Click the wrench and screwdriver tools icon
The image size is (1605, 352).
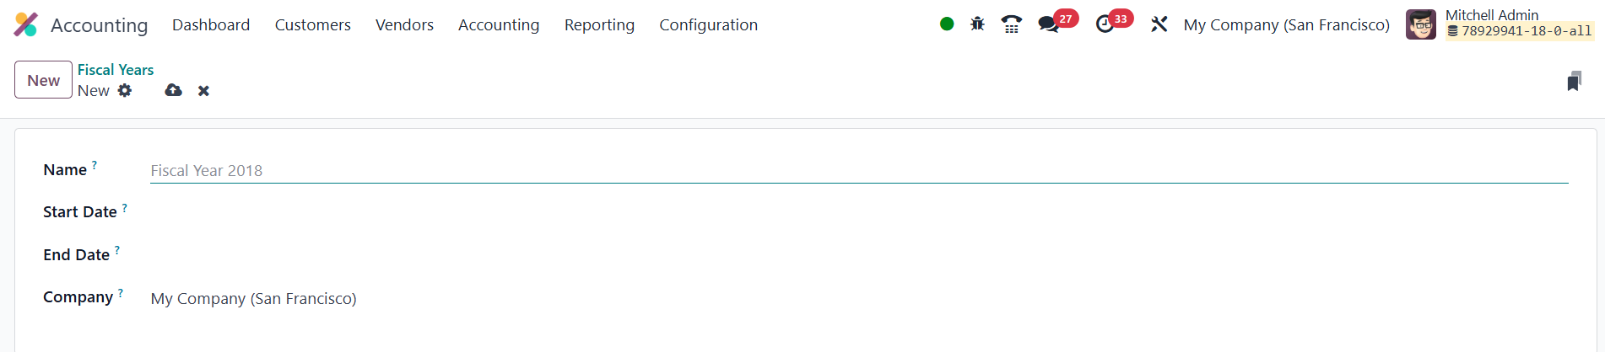[1159, 24]
